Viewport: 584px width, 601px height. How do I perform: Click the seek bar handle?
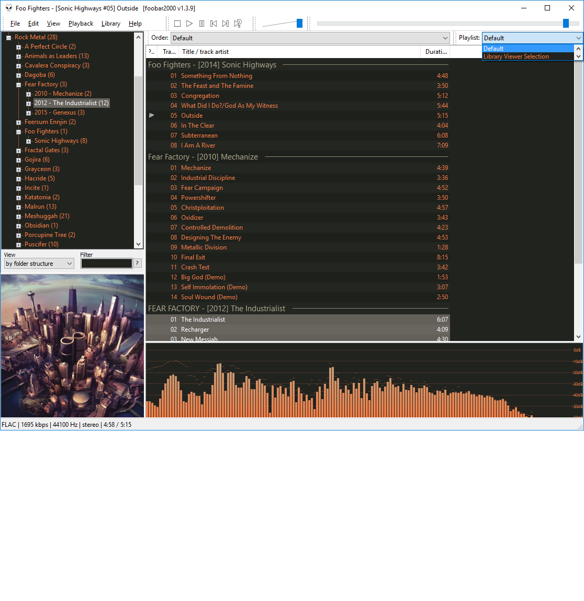(x=566, y=24)
